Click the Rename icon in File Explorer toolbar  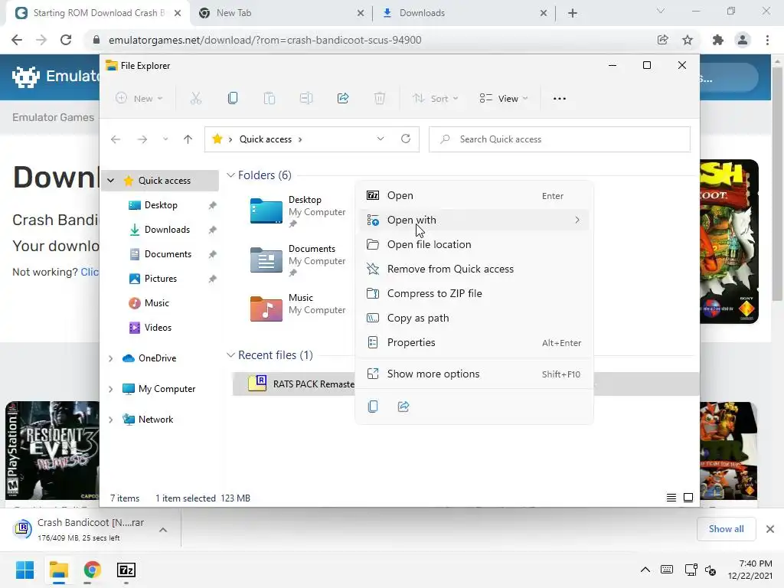(x=306, y=99)
